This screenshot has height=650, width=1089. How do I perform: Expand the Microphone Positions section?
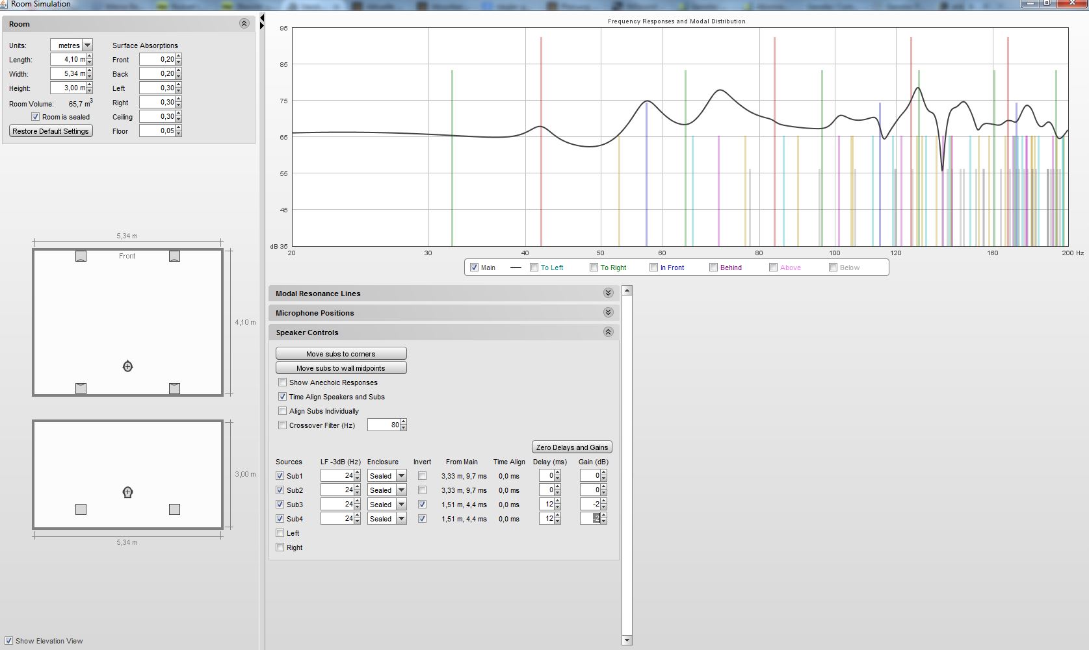click(x=608, y=313)
